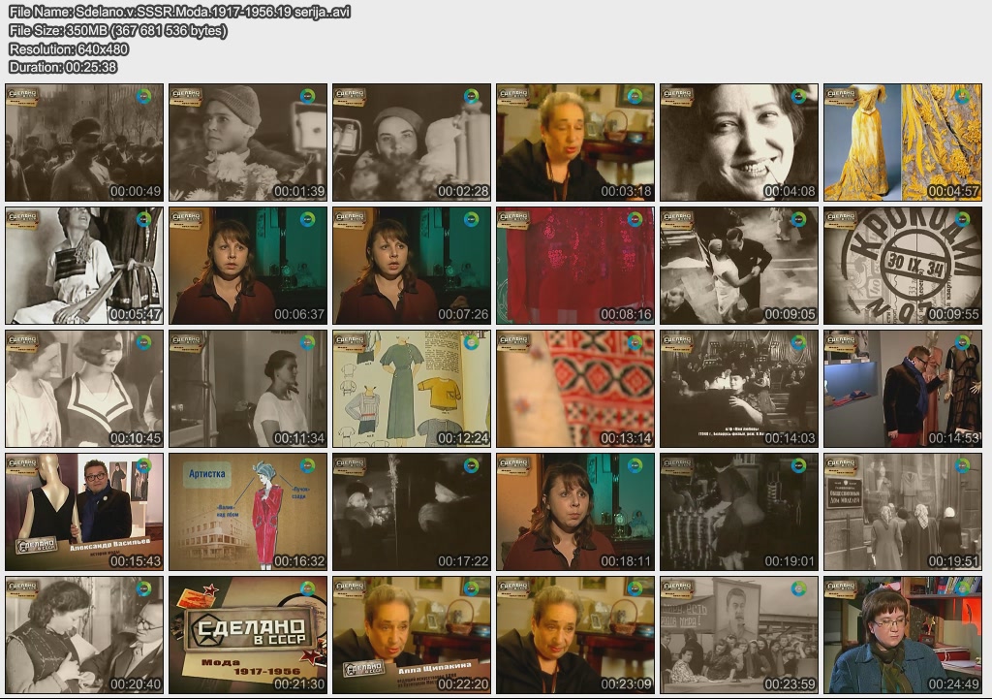Open the title card thumbnail at 00:21:30
The height and width of the screenshot is (699, 992).
click(248, 635)
